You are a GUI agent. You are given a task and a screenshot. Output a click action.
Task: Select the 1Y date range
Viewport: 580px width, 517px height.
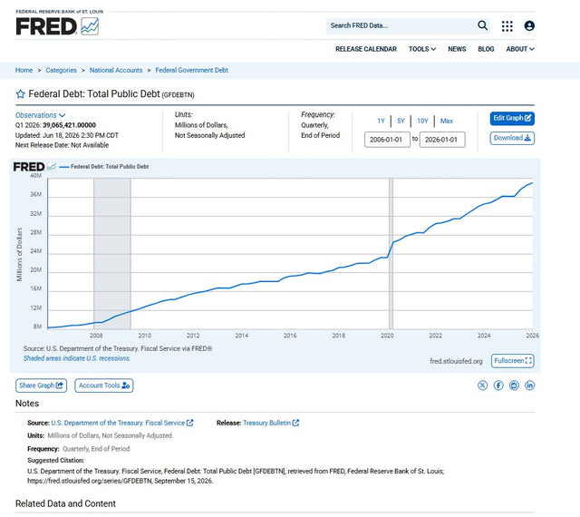pyautogui.click(x=381, y=121)
